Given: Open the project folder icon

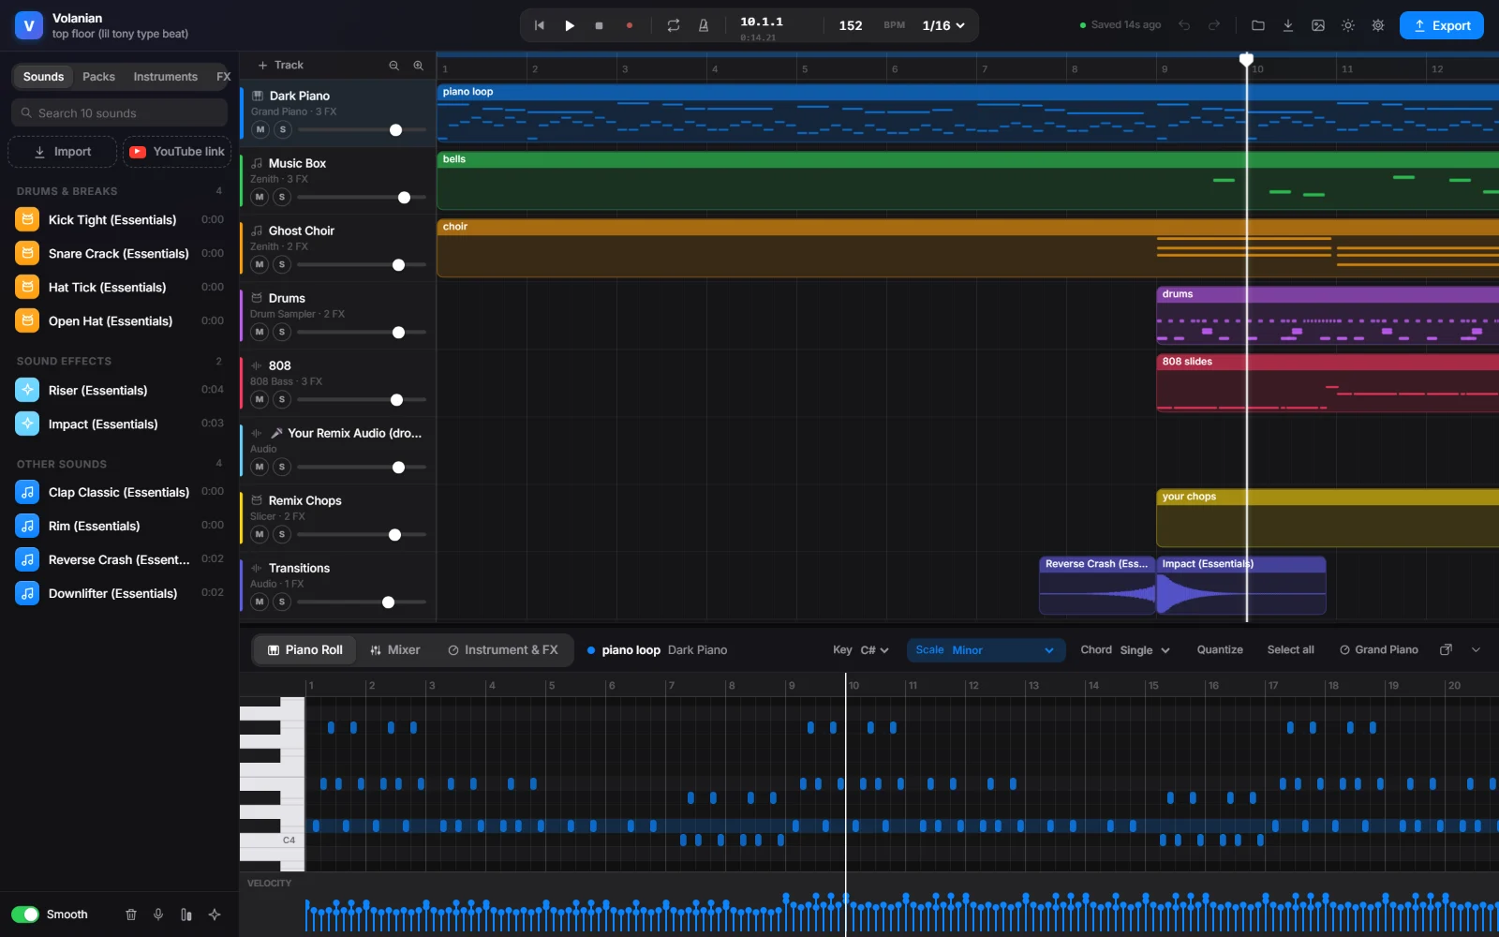Looking at the screenshot, I should tap(1258, 25).
